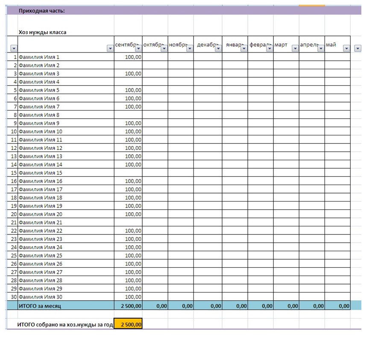Click the 100,00 value for Фамилия Имя 20

pyautogui.click(x=128, y=214)
